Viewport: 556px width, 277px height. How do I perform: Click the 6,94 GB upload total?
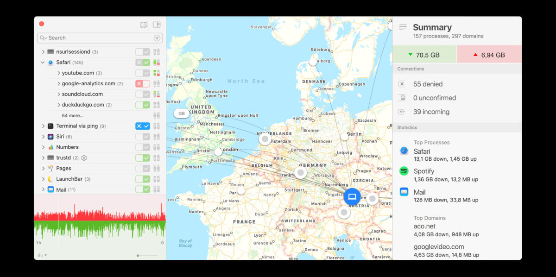(489, 55)
